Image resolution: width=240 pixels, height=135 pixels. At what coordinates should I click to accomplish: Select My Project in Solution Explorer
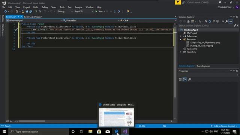click(x=192, y=33)
